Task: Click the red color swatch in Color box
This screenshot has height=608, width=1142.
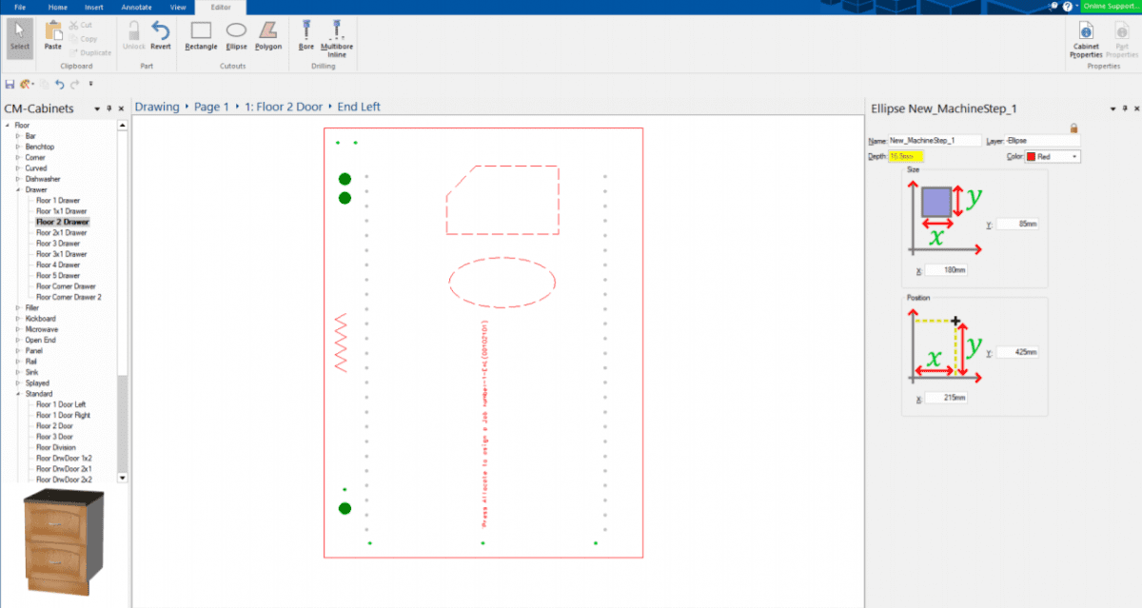Action: point(1031,156)
